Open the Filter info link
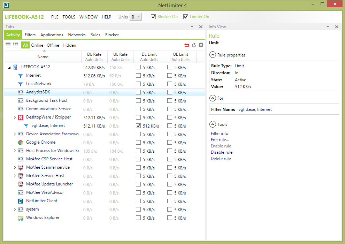 [219, 134]
